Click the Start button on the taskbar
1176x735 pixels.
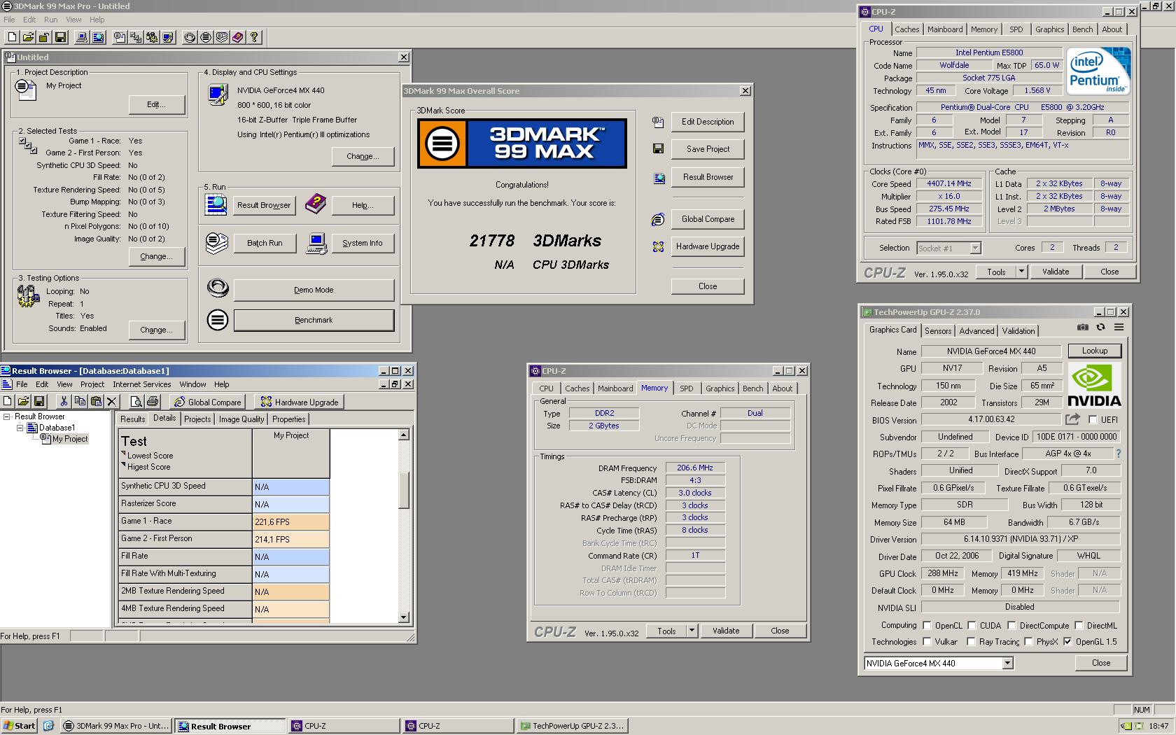[x=20, y=726]
